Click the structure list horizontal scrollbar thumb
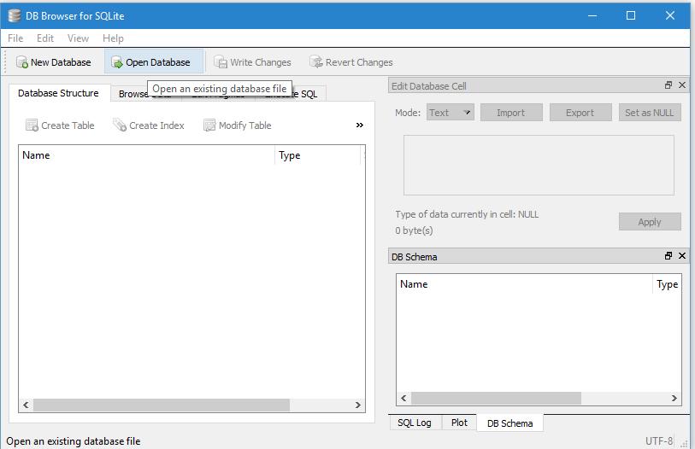 (162, 405)
